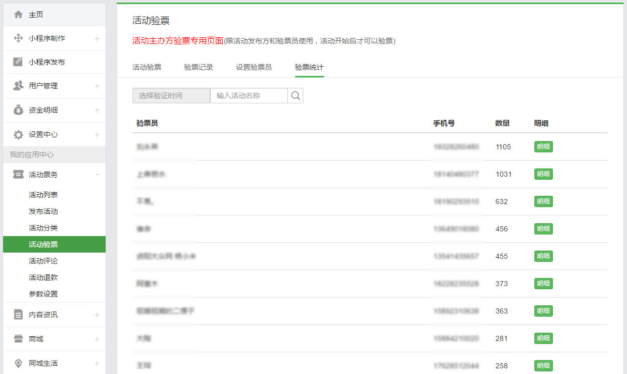Click the magnifier search icon button
This screenshot has height=374, width=627.
click(x=295, y=96)
